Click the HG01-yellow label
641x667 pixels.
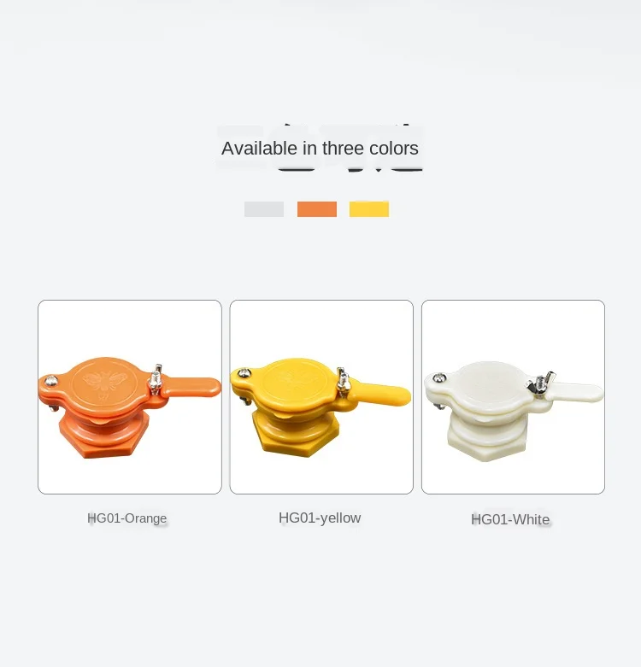pos(320,518)
